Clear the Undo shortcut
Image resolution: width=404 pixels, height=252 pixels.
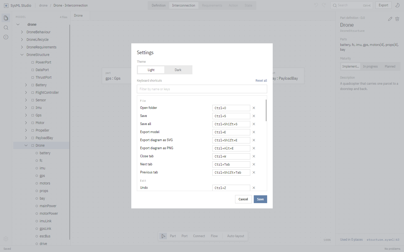tap(254, 188)
